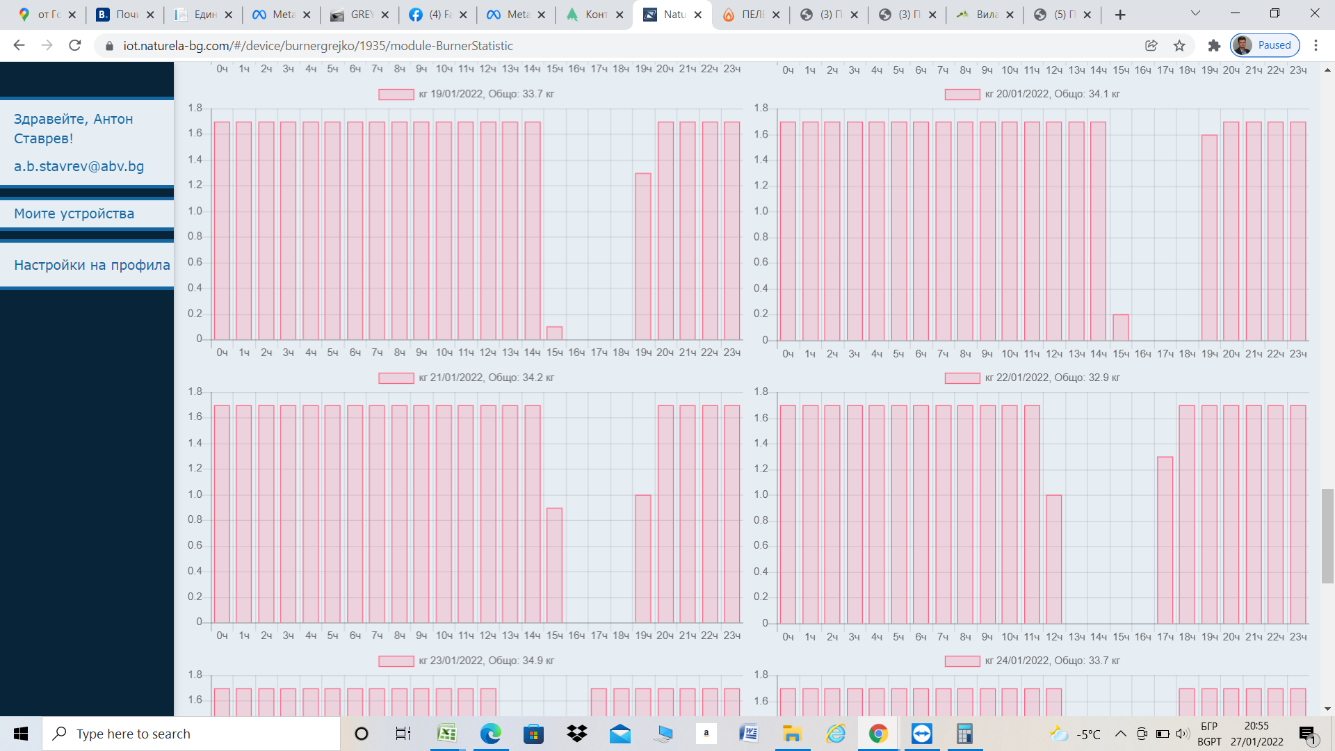The width and height of the screenshot is (1335, 751).
Task: Open Настройки на профила link
Action: 92,265
